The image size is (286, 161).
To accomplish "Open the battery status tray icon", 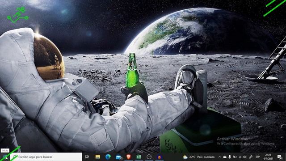I will [235, 157].
